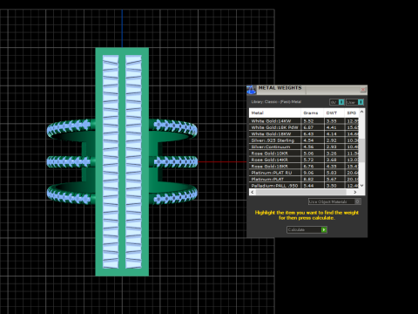Click the Metal Weights scale icon
This screenshot has width=418, height=314.
[x=252, y=90]
